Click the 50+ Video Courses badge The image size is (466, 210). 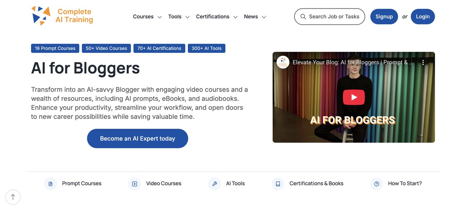(x=106, y=48)
